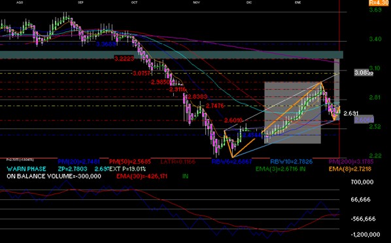The height and width of the screenshot is (243, 391).
Task: Click the blue 2.4544 level label
Action: click(x=252, y=135)
